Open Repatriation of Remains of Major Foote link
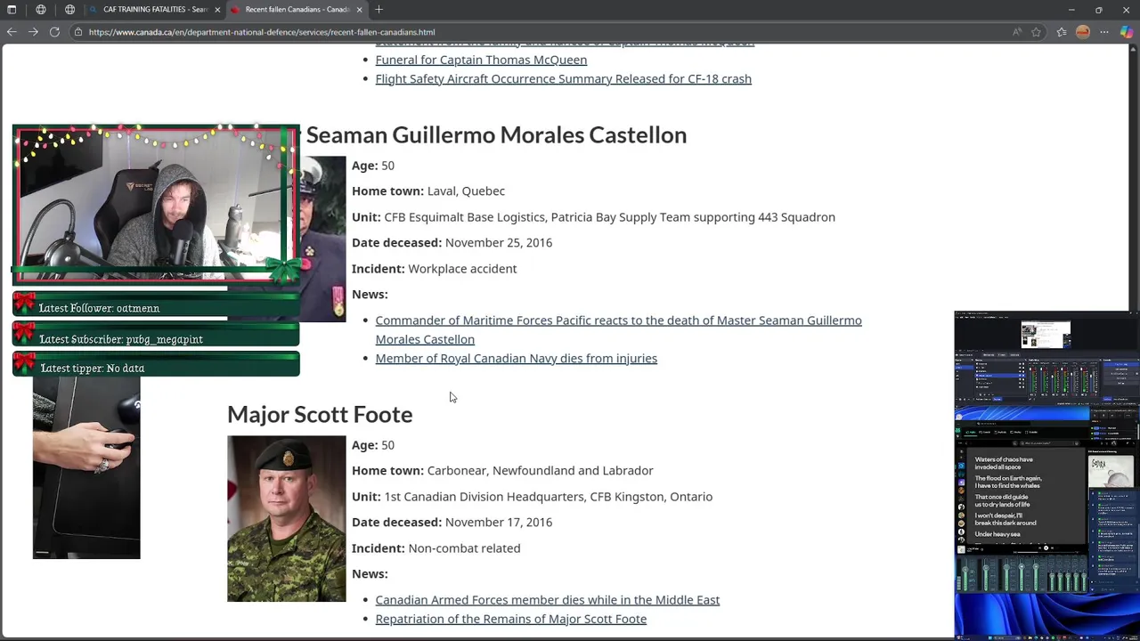Screen dimensions: 1140x641 click(510, 619)
